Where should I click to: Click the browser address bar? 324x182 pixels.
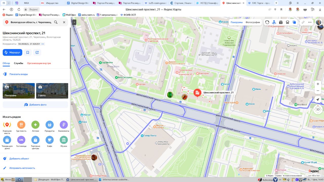(x=153, y=9)
